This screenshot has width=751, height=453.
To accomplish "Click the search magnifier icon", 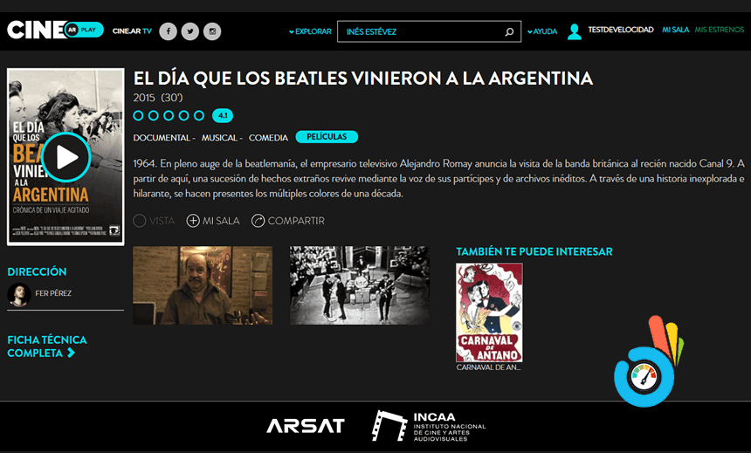I will [x=509, y=31].
